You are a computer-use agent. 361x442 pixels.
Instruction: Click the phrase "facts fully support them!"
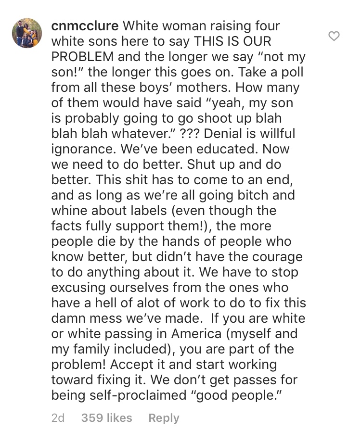pyautogui.click(x=129, y=226)
